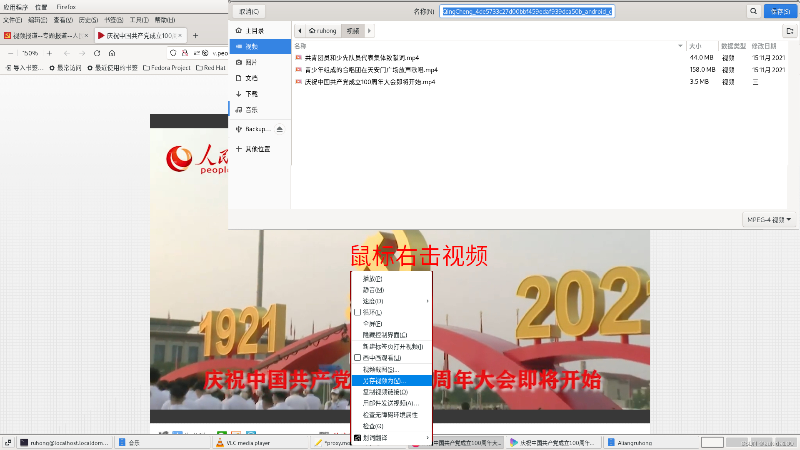The width and height of the screenshot is (800, 450).
Task: Click 新建标签页打开视频 menu item
Action: click(392, 347)
